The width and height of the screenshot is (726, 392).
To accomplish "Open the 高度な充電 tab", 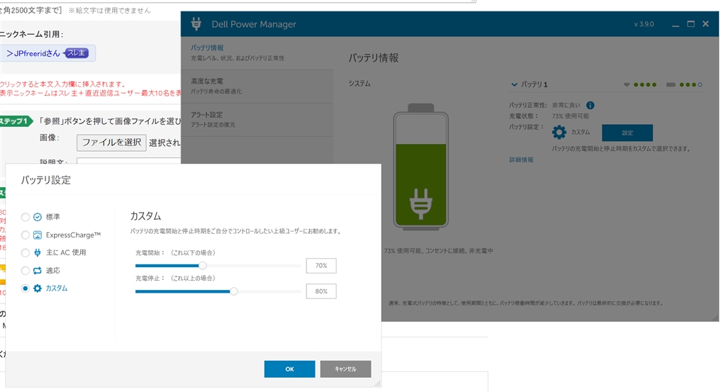I will [257, 86].
